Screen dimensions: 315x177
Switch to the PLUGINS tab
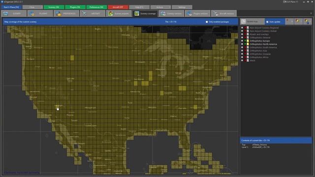coord(40,13)
